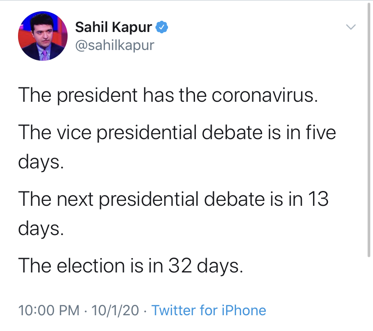The image size is (373, 331).
Task: Select the line "The president has the coronavirus."
Action: click(168, 96)
